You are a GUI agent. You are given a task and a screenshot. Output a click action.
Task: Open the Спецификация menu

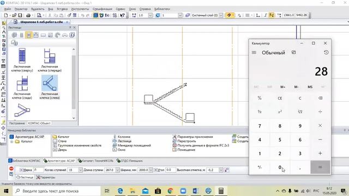coord(103,9)
